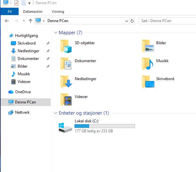This screenshot has height=172, width=196.
Task: Select the Nedlastinger folder icon in Mapper
Action: click(x=66, y=82)
